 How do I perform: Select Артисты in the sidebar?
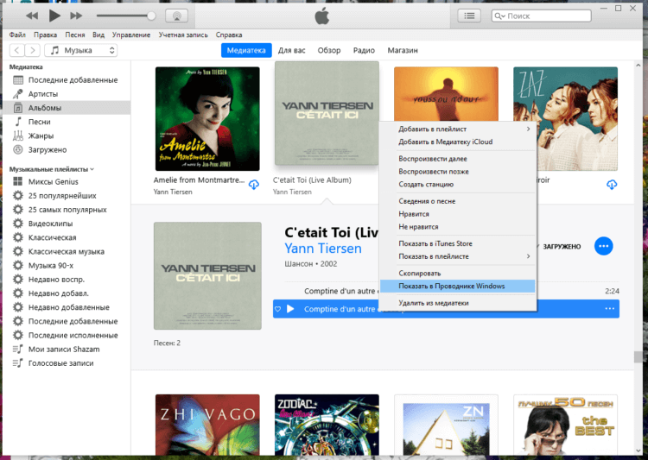(67, 94)
